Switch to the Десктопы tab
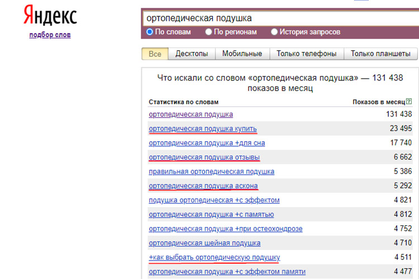 pos(192,54)
